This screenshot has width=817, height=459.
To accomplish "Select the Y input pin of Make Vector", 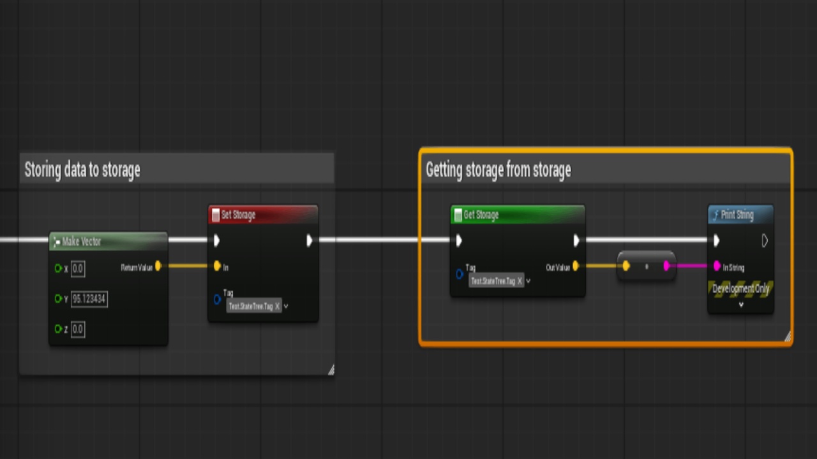I will (x=58, y=299).
